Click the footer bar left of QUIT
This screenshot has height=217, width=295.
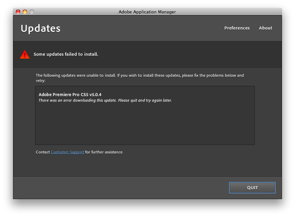point(120,187)
